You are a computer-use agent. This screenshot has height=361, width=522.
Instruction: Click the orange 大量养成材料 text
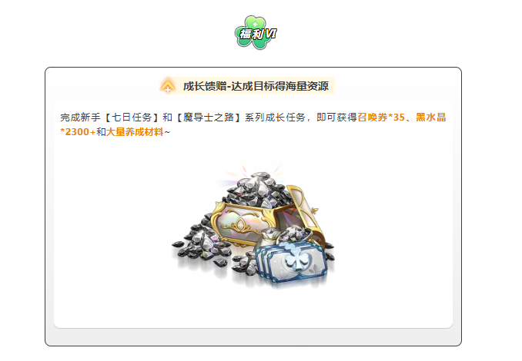[x=135, y=132]
